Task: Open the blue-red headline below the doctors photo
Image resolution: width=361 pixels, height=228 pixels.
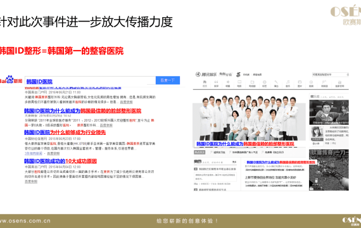Action: [x=245, y=144]
